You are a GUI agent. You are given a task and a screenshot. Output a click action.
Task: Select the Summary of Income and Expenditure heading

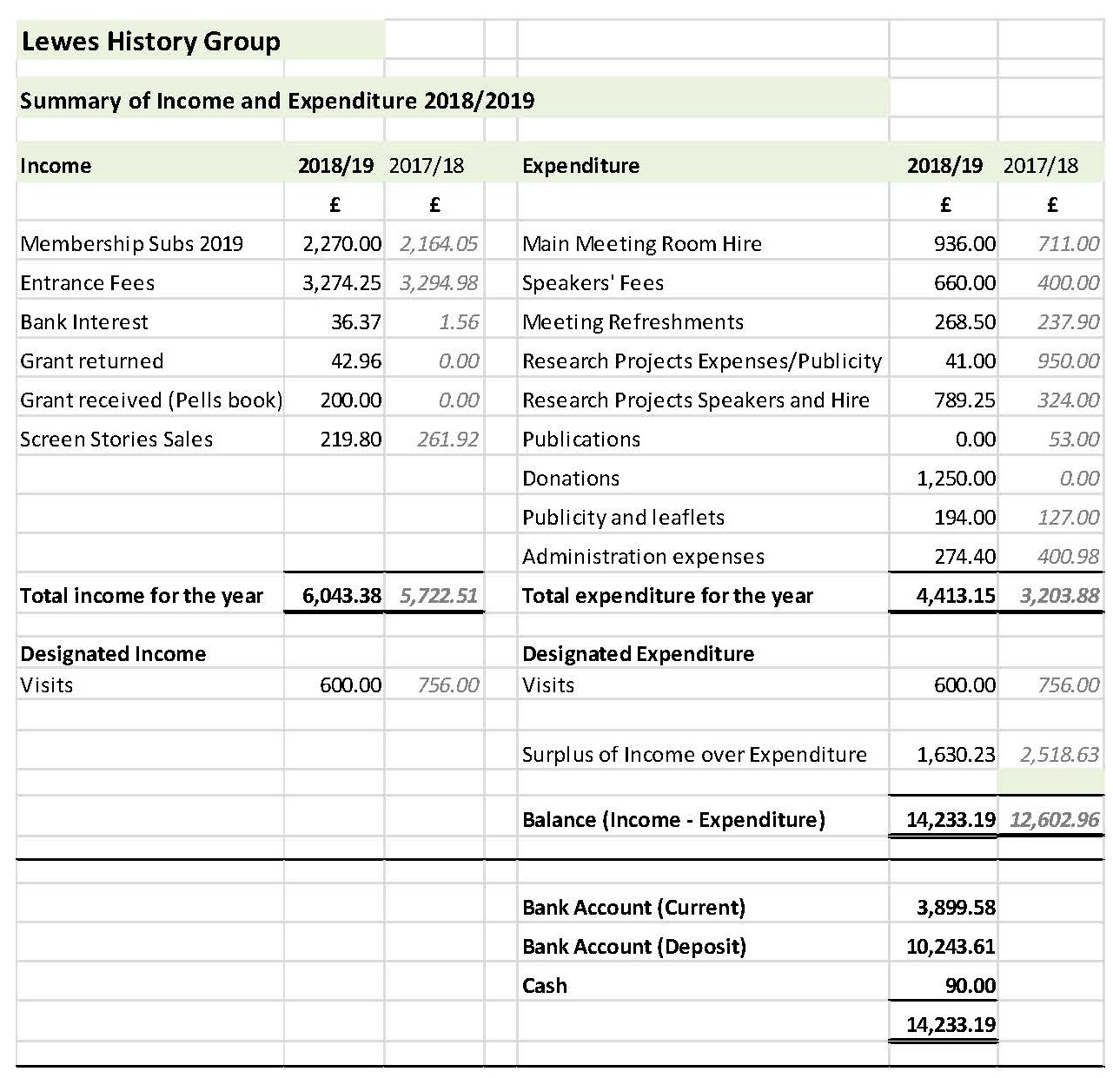click(x=277, y=101)
